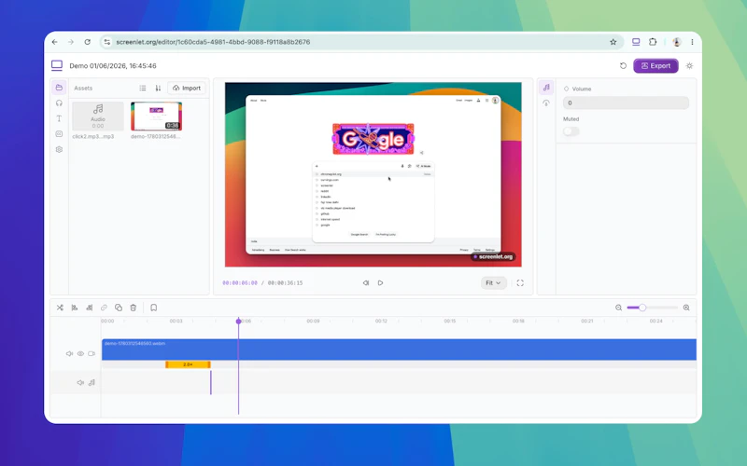Click the Import assets button

pos(187,88)
